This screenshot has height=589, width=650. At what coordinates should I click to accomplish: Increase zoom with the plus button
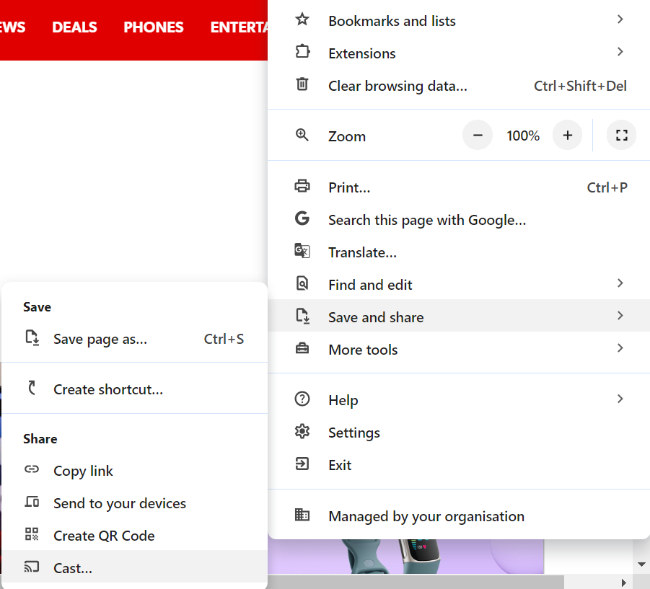(x=568, y=135)
